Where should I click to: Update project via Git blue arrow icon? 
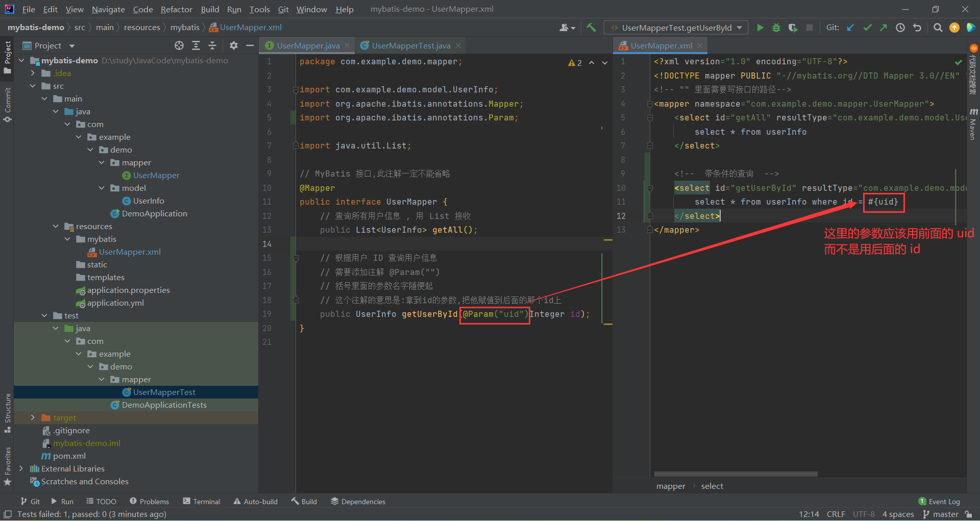pos(850,28)
